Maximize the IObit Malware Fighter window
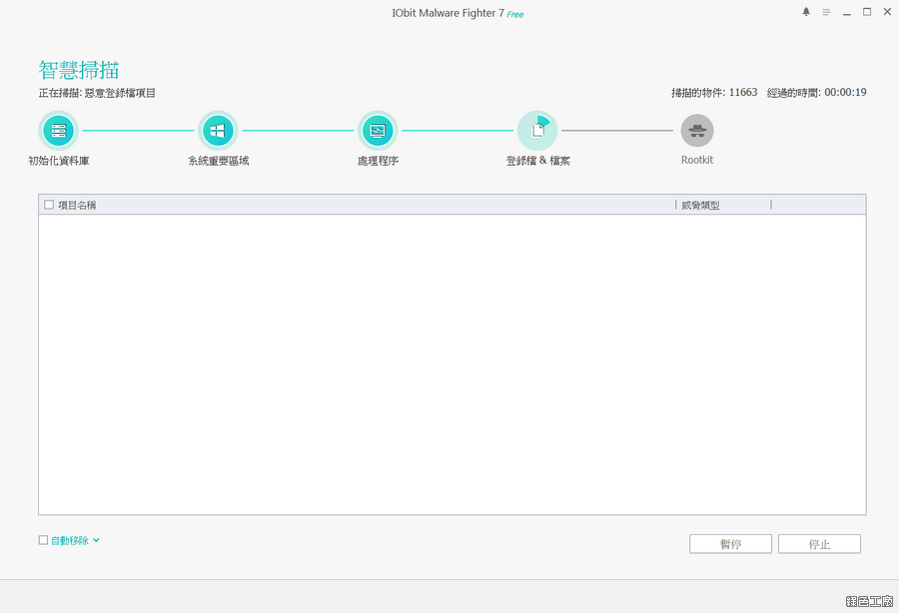The height and width of the screenshot is (613, 899). click(x=867, y=11)
